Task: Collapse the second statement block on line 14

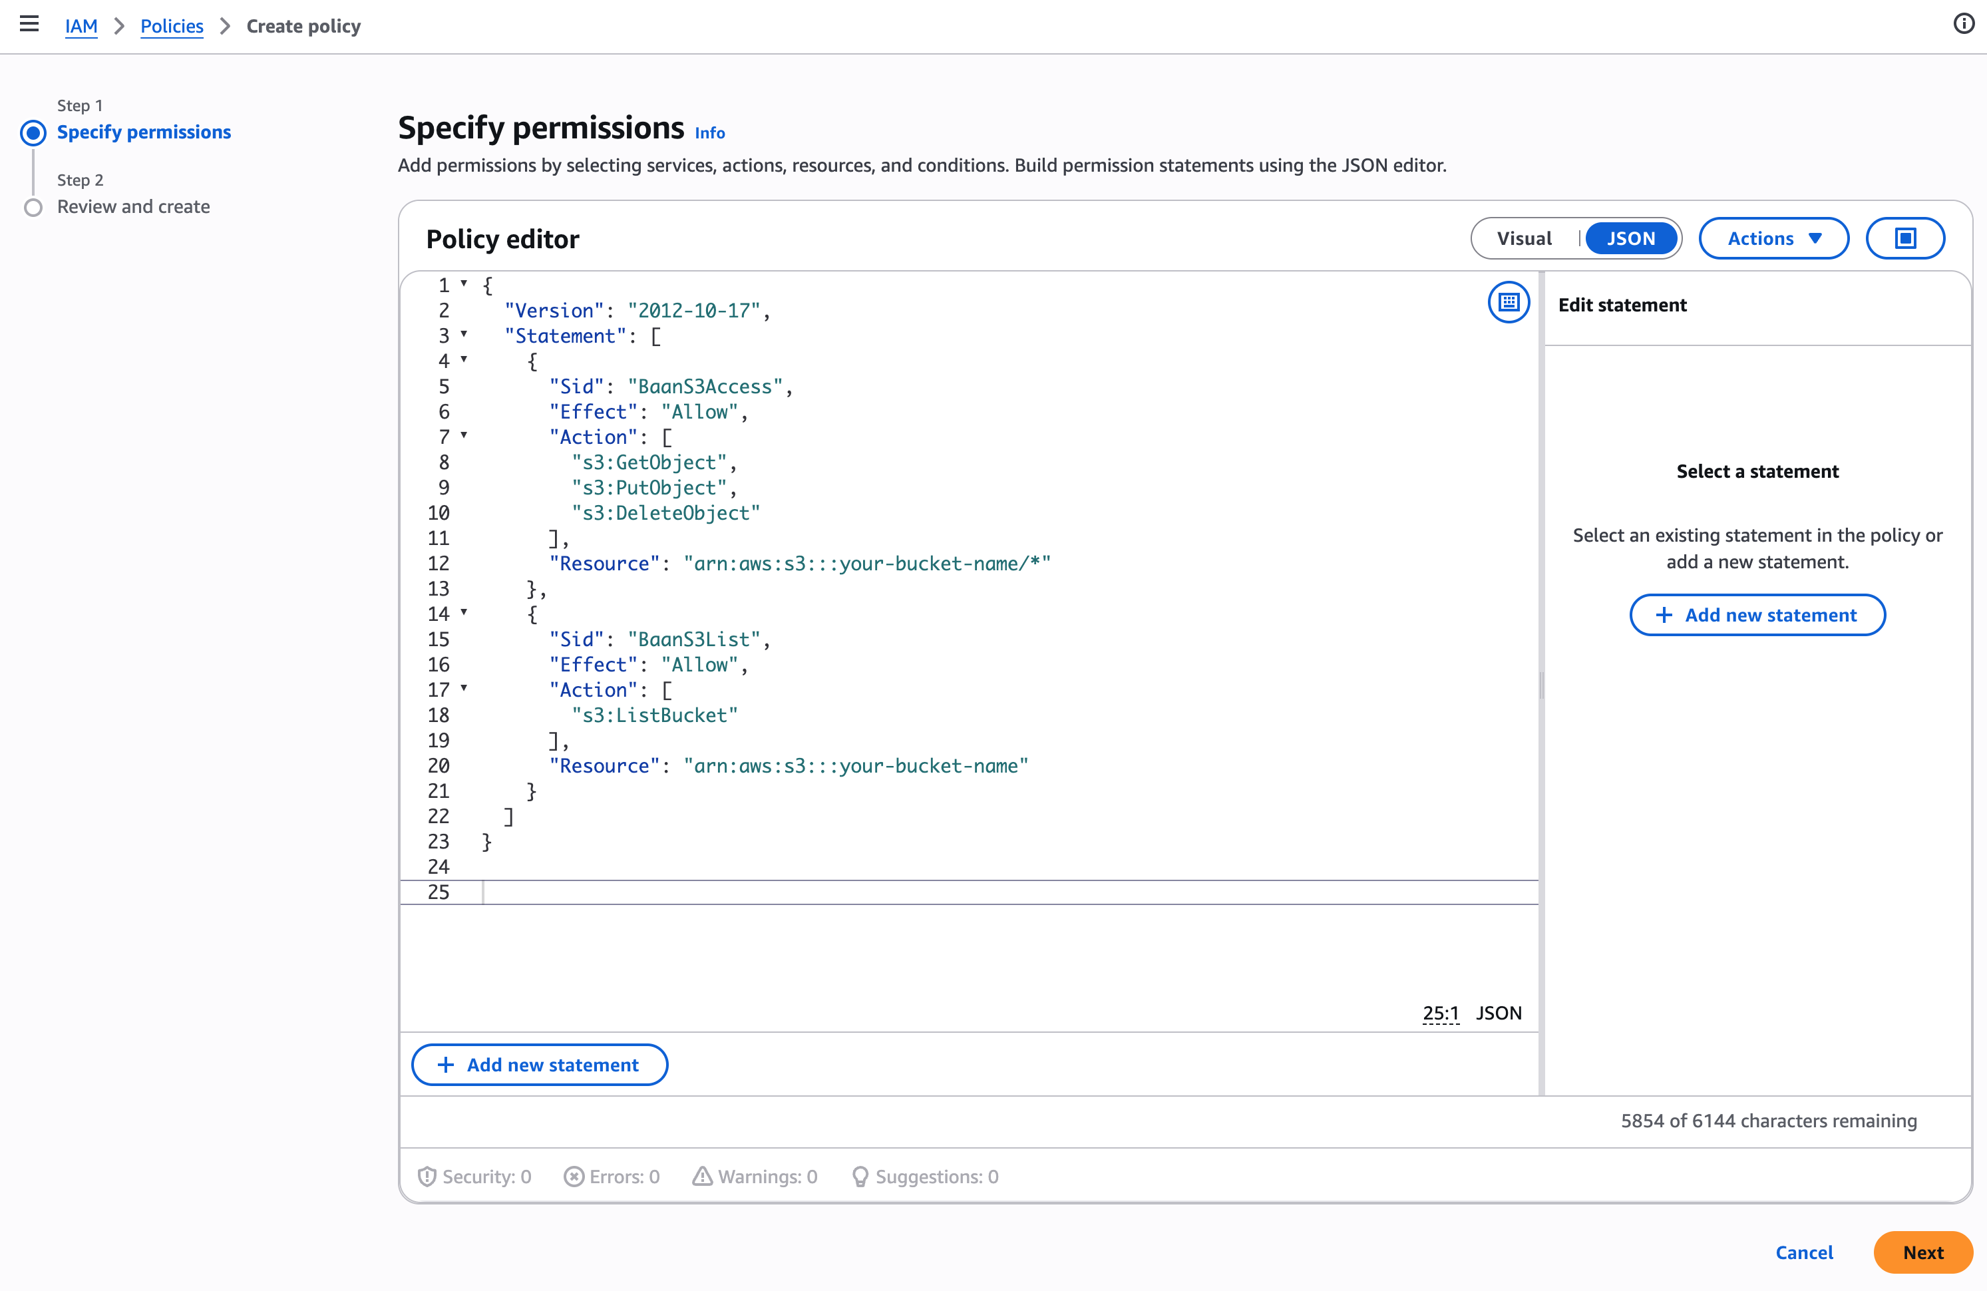Action: coord(464,612)
